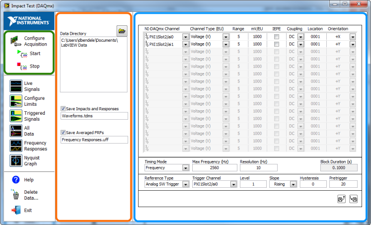The height and width of the screenshot is (225, 371).
Task: Select Nyquist Graph menu label
Action: [32, 160]
